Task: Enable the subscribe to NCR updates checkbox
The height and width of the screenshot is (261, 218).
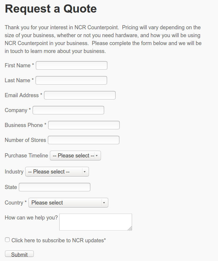Action: 7,239
